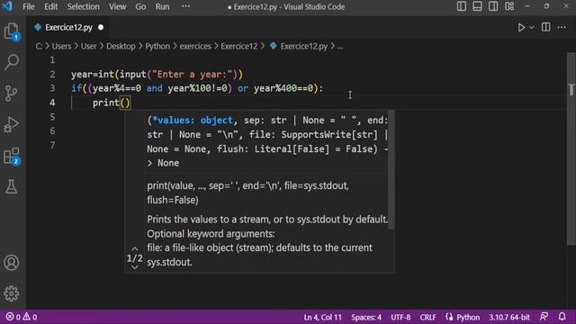Click on year%400==0 expression

283,88
